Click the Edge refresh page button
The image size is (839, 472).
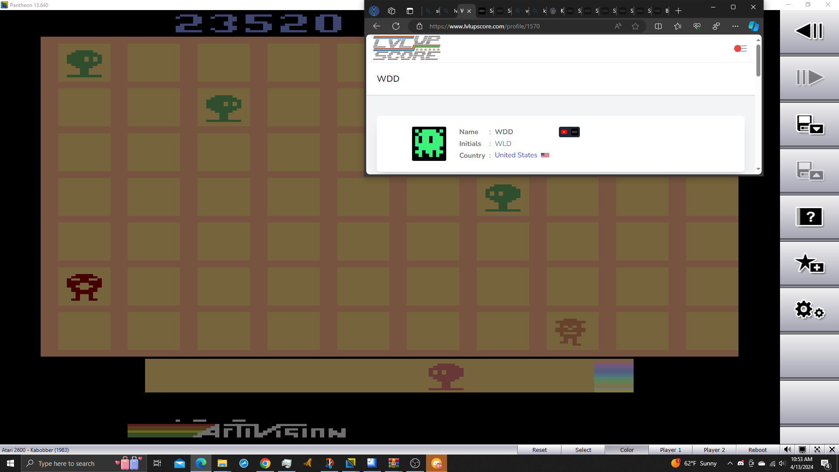(396, 26)
